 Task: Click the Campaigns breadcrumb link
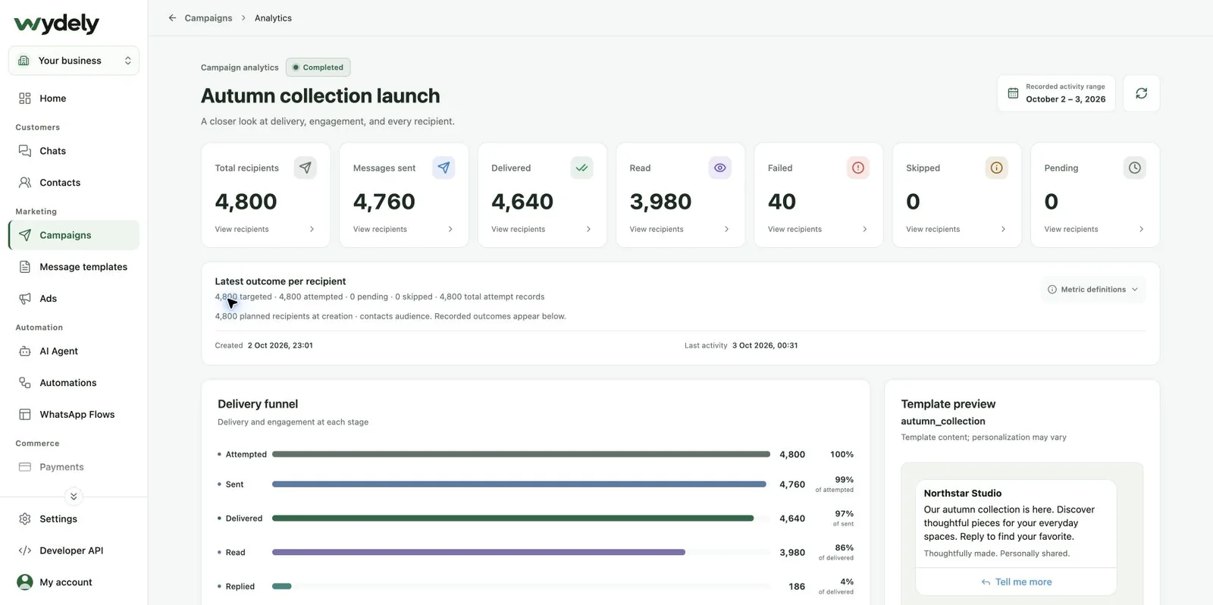[x=208, y=18]
